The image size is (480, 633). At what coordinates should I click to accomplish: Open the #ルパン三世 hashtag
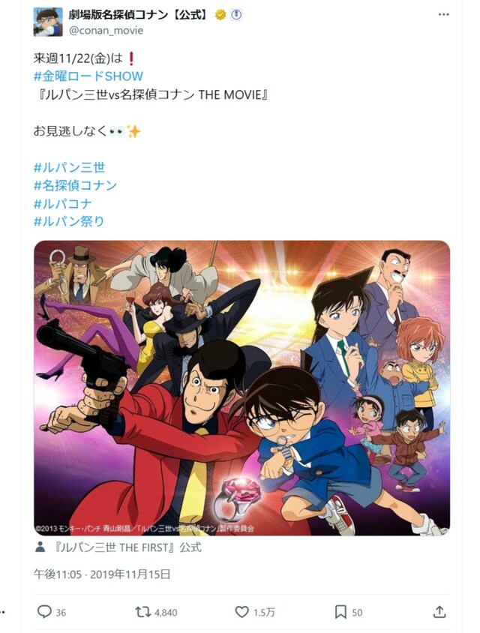[70, 167]
